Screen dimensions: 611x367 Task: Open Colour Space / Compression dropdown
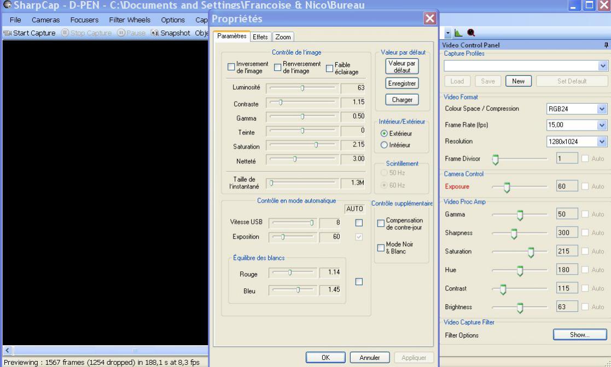point(602,109)
